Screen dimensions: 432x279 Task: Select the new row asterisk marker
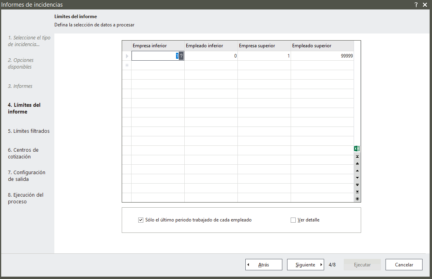pyautogui.click(x=127, y=65)
